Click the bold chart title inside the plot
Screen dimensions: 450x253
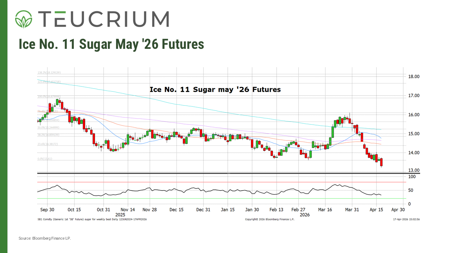point(215,90)
